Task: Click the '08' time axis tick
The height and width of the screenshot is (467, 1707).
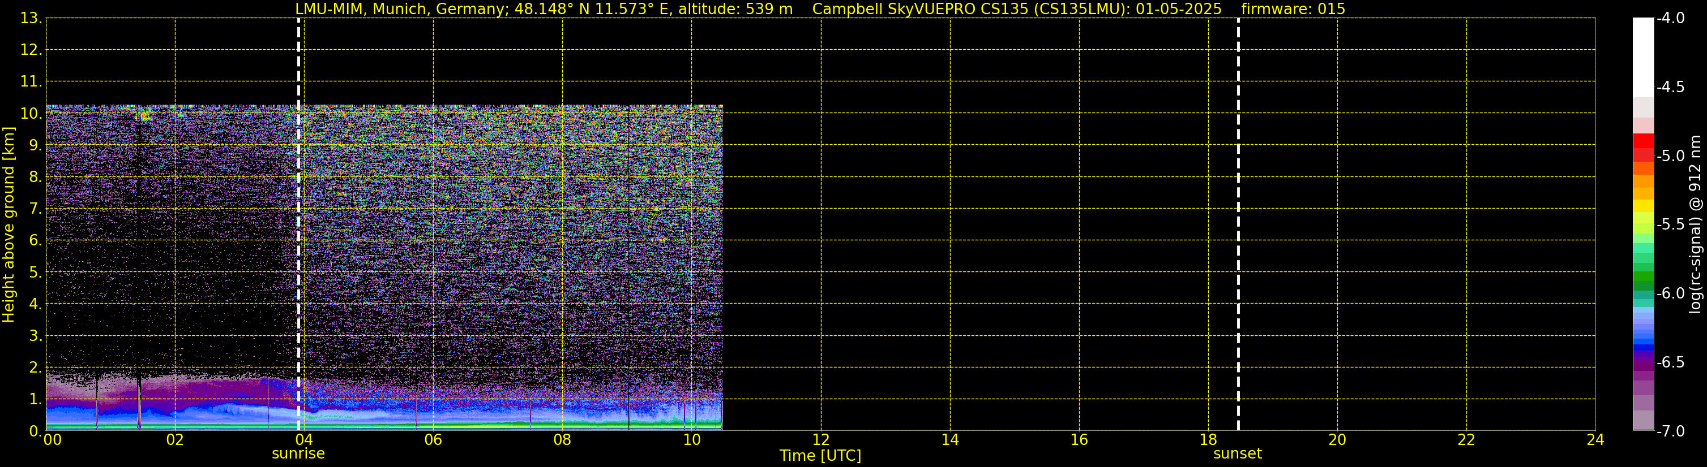Action: [x=563, y=440]
